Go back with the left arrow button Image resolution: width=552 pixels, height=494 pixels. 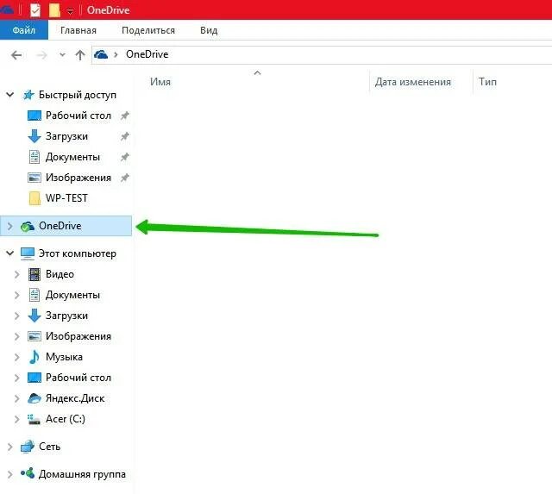[16, 55]
